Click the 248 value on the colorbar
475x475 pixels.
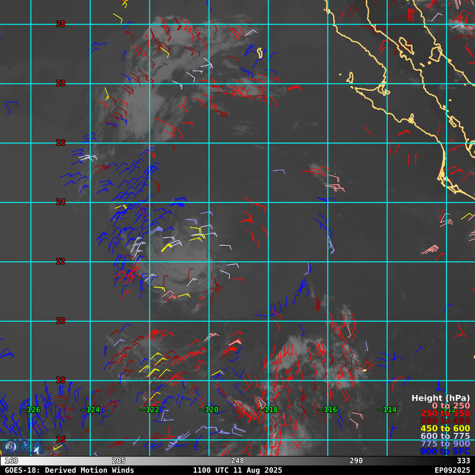click(238, 461)
